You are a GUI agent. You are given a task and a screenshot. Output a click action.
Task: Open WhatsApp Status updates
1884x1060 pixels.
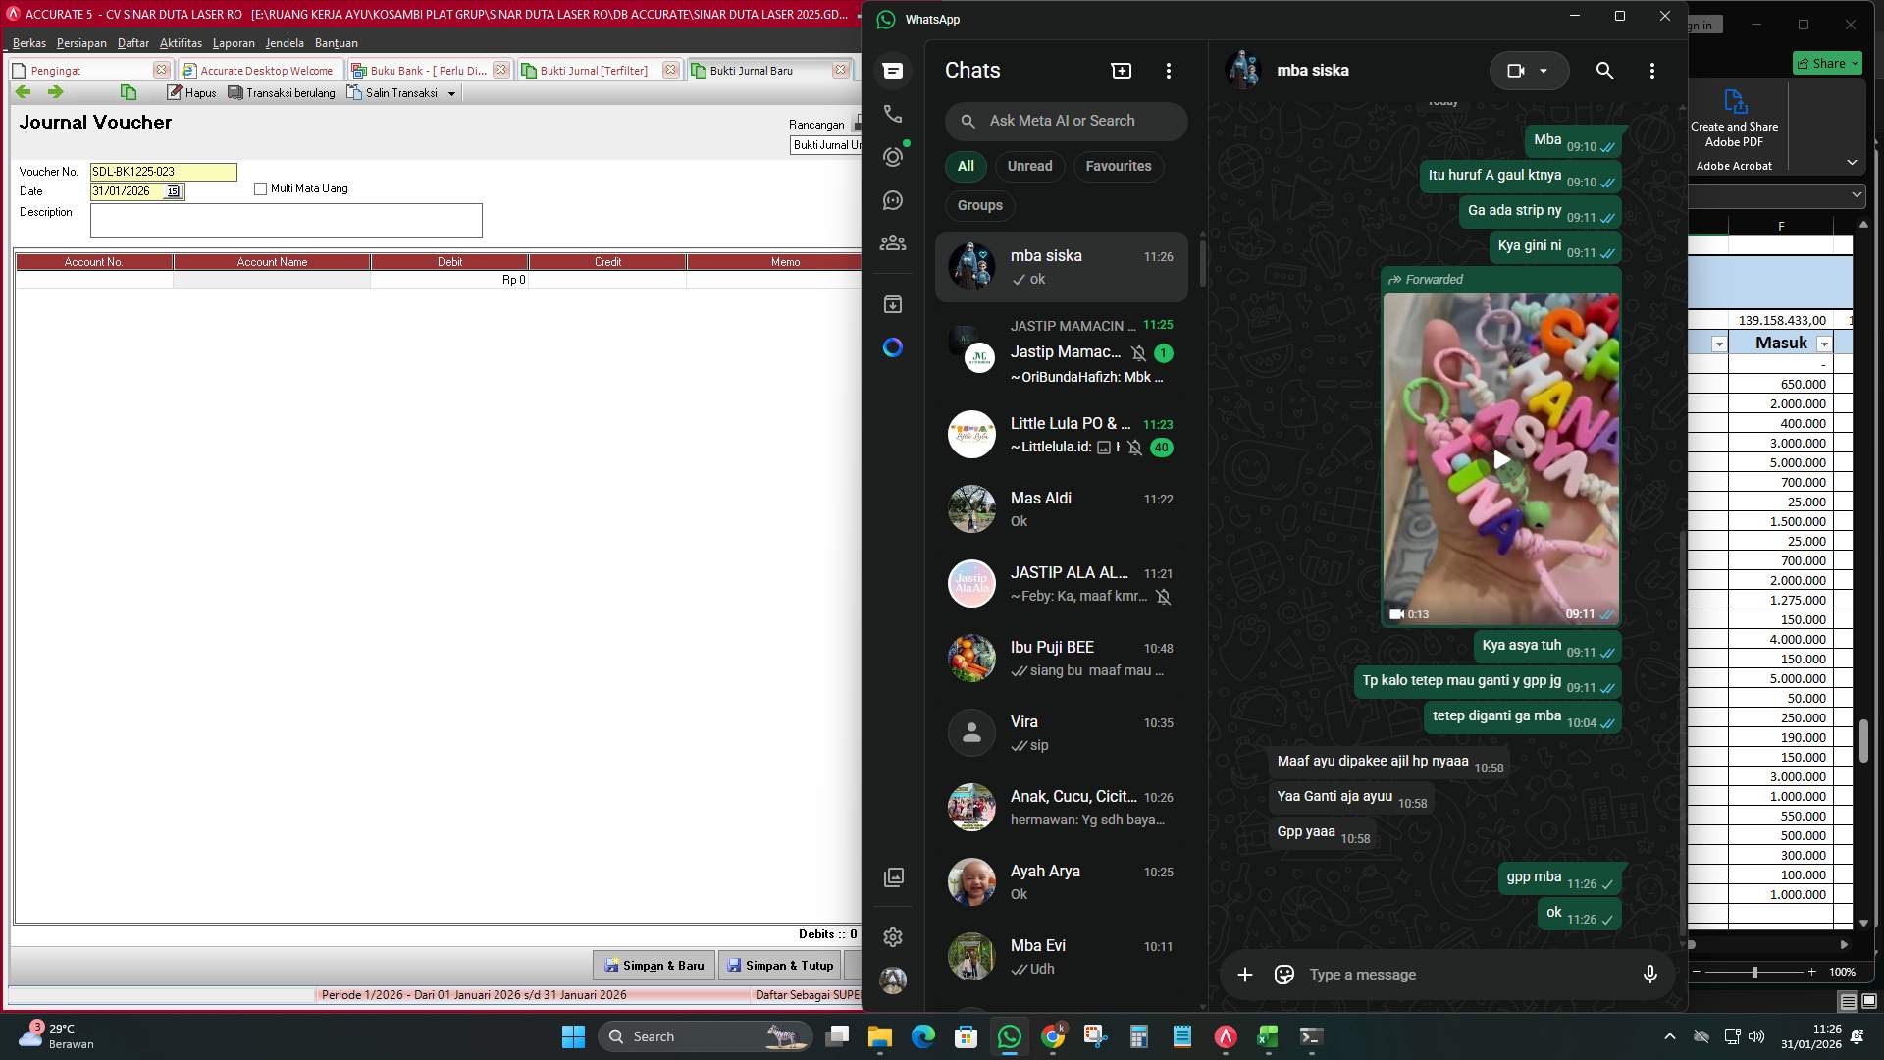tap(892, 156)
